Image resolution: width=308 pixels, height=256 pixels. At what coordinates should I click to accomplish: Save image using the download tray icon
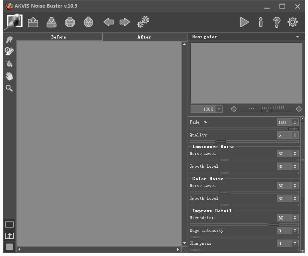point(51,22)
